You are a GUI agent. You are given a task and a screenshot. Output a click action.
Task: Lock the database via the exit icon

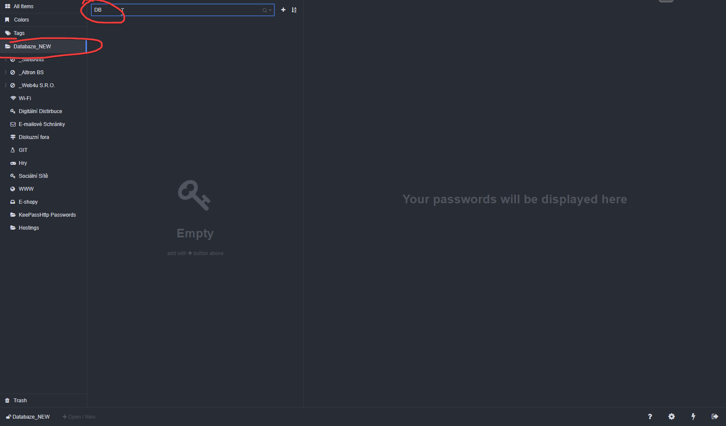click(x=715, y=417)
